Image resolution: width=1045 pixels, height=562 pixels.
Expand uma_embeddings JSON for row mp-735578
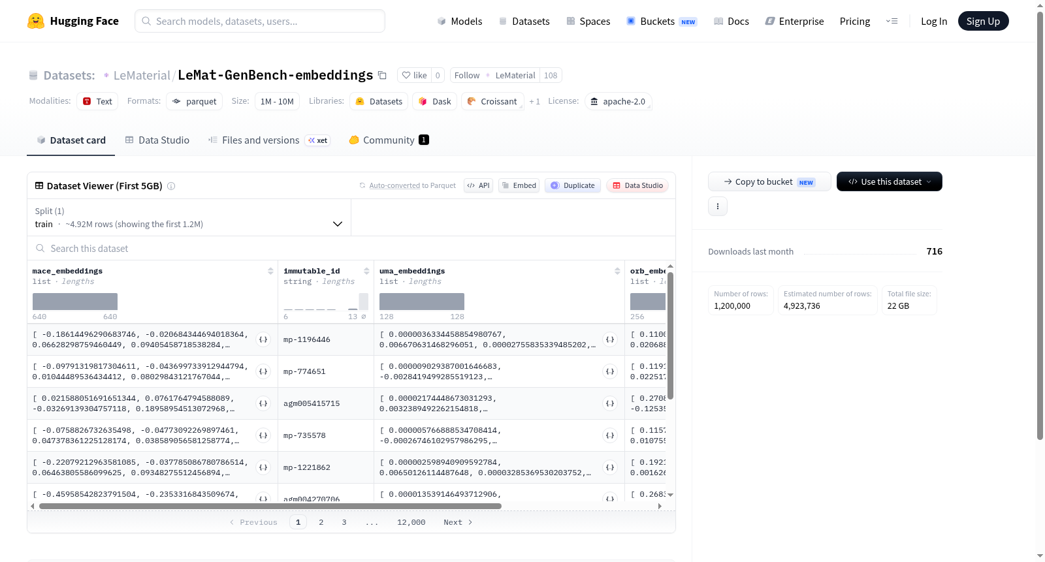[610, 435]
